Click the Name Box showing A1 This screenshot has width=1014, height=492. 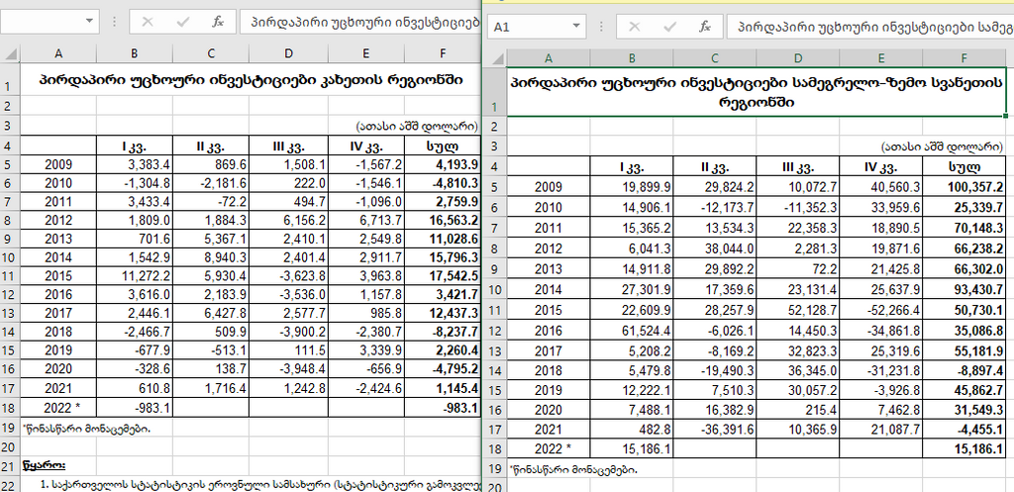[529, 27]
